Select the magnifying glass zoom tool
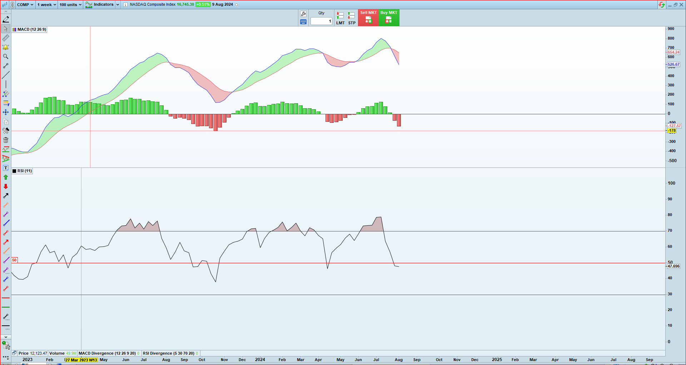The width and height of the screenshot is (686, 365). [6, 56]
